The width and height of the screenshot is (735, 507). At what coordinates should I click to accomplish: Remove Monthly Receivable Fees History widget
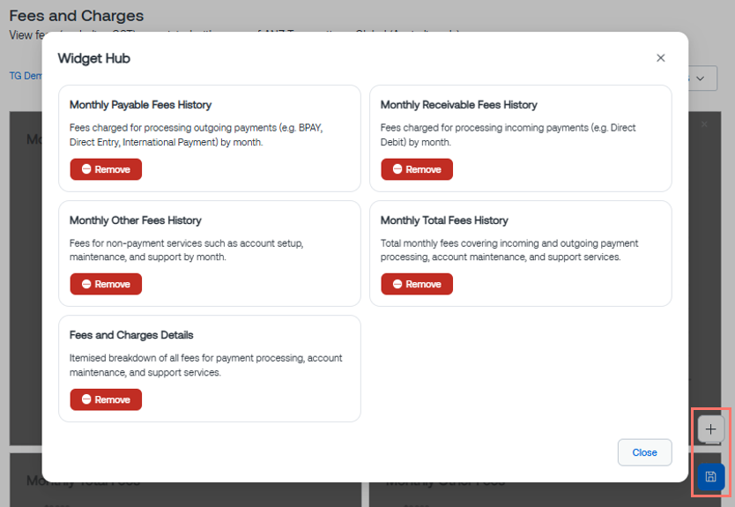tap(417, 169)
